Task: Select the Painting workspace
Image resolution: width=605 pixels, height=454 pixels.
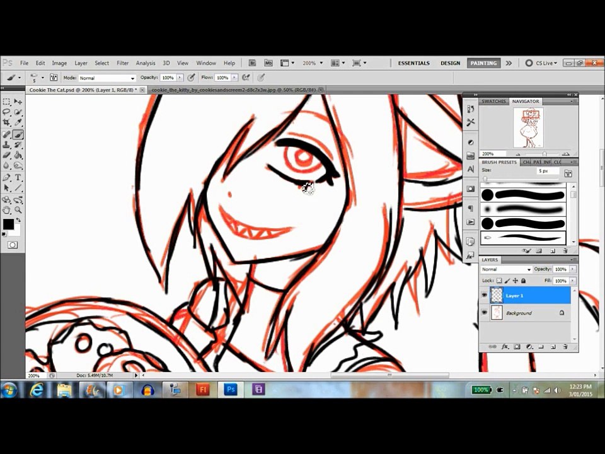Action: coord(483,63)
